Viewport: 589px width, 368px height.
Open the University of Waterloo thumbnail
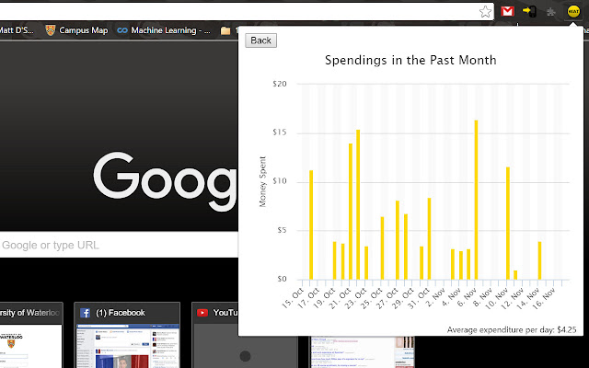(x=31, y=335)
